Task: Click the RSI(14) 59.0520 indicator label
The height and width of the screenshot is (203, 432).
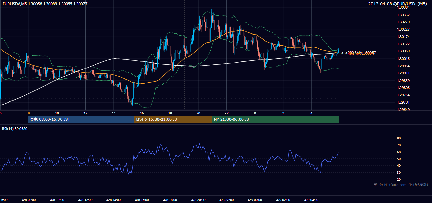Action: [15, 129]
